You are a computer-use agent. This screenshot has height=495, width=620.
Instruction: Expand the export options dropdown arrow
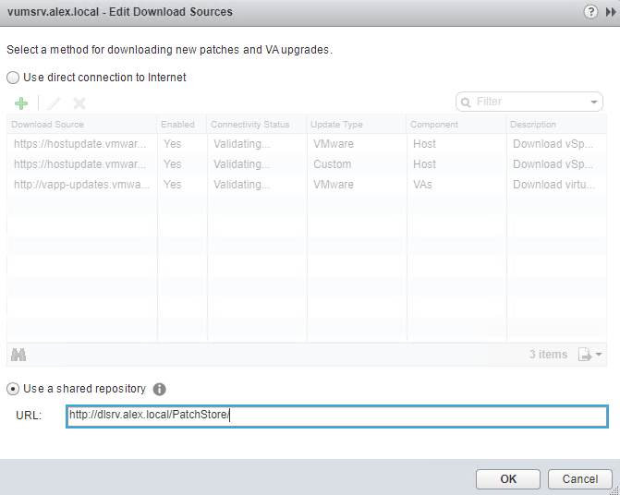(599, 355)
